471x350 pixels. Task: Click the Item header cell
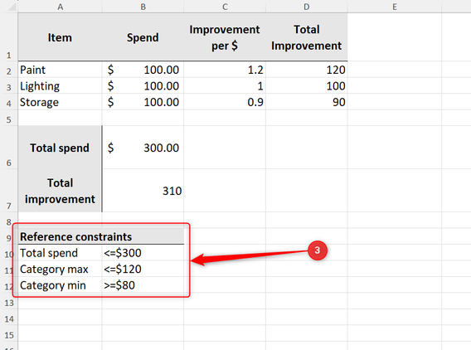[x=60, y=37]
